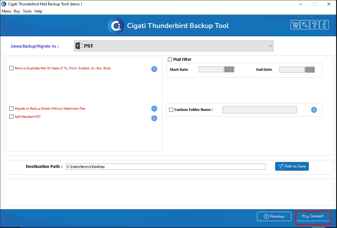Viewport: 337px width, 228px height.
Task: Click the key activation icon
Action: (x=304, y=25)
